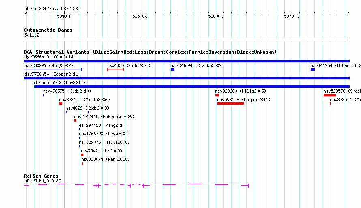
Task: Open the nsv441954 McCarroll label
Action: click(336, 65)
